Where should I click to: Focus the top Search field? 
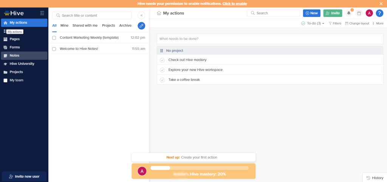tap(274, 13)
